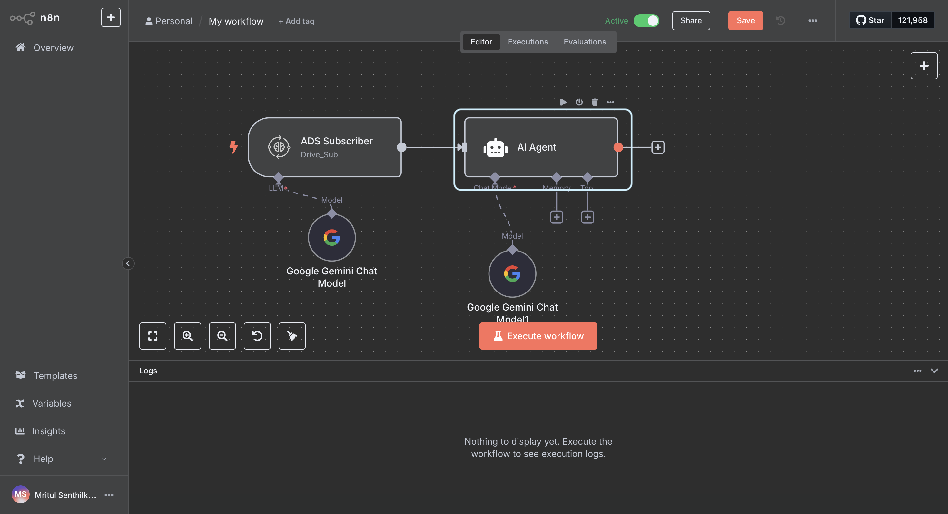Open workflow history clock icon
Screen dimensions: 948x514
tap(780, 21)
